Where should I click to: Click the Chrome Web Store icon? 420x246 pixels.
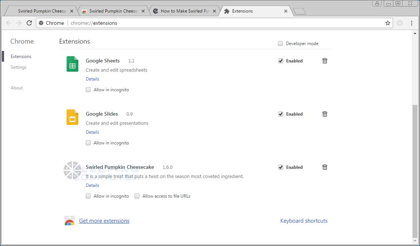pos(70,221)
